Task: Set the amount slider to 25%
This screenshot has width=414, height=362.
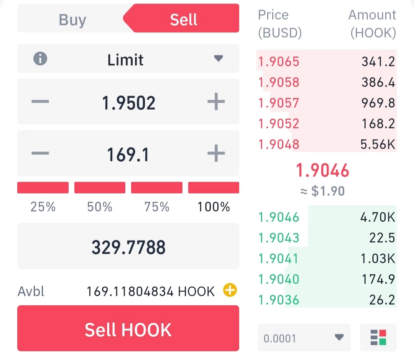Action: click(43, 188)
